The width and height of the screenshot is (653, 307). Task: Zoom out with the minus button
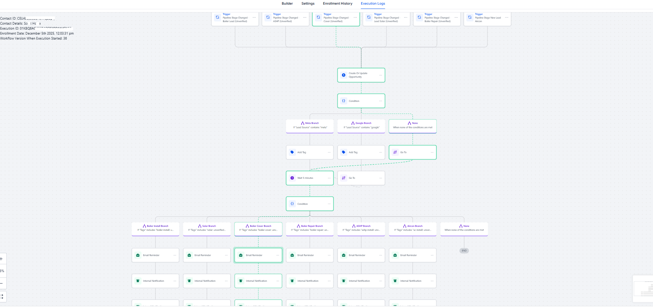click(x=1, y=283)
